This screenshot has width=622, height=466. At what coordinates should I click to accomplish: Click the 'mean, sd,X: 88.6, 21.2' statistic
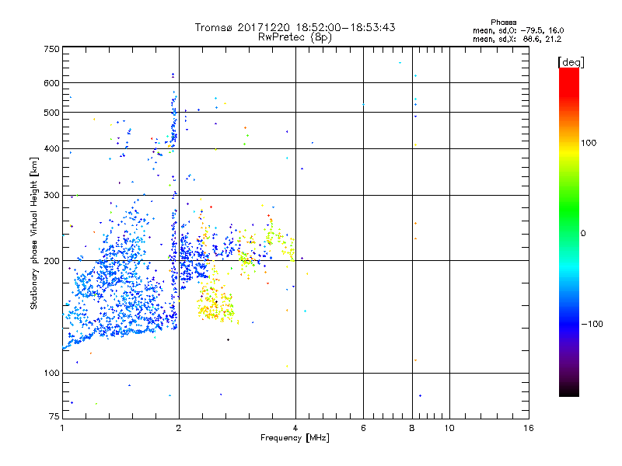coord(517,40)
